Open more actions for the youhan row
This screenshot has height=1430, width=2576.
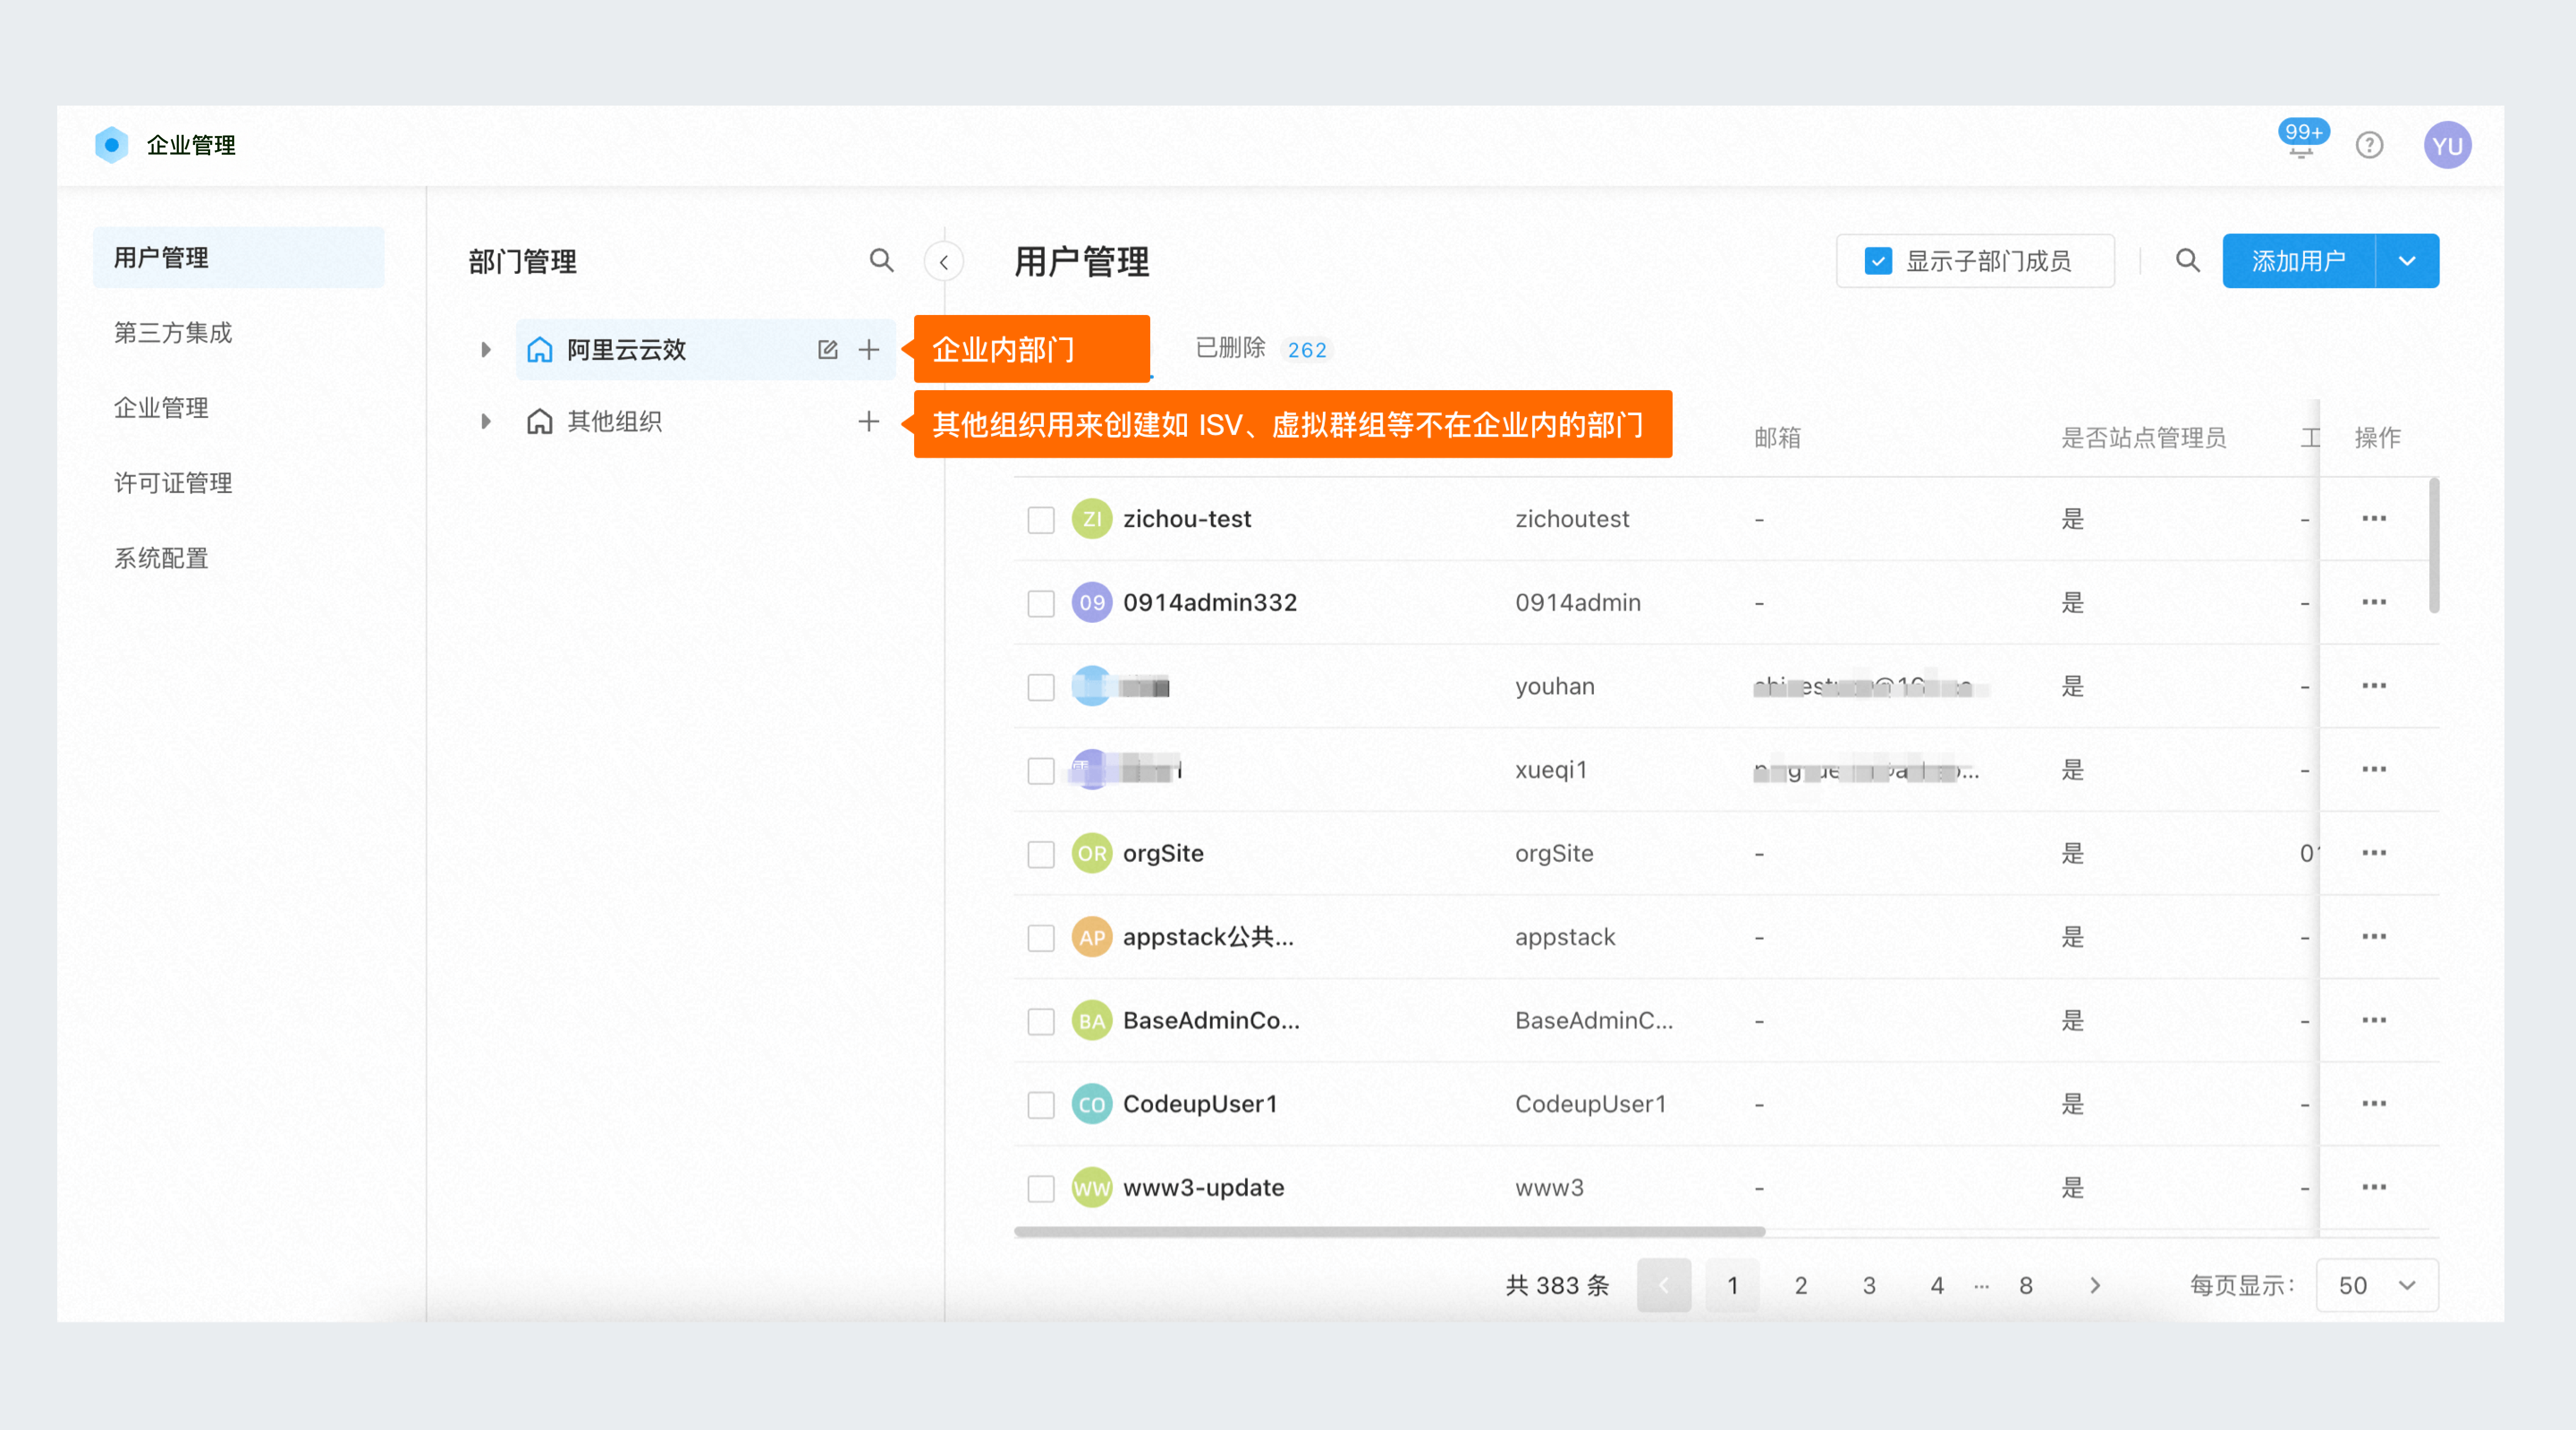[x=2374, y=685]
